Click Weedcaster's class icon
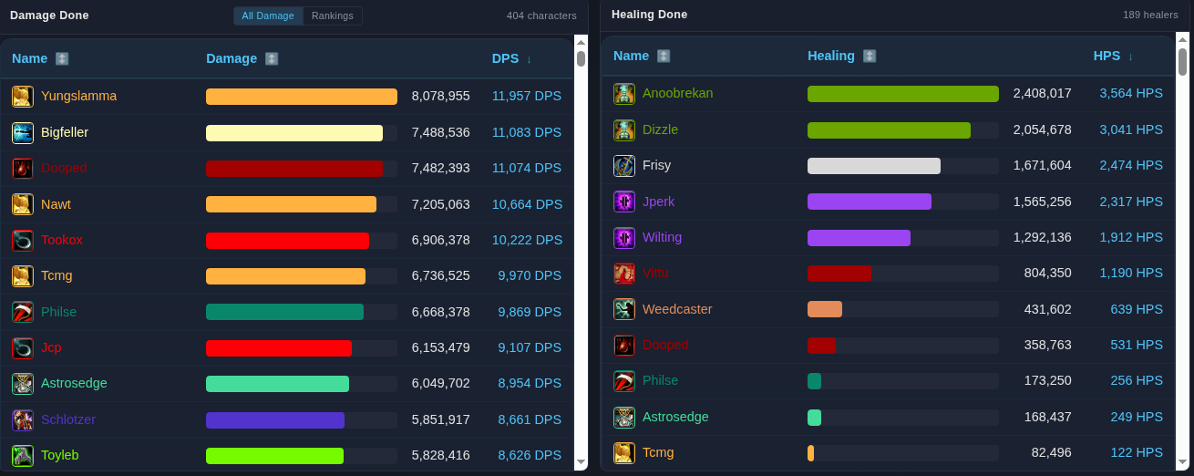 pos(624,309)
